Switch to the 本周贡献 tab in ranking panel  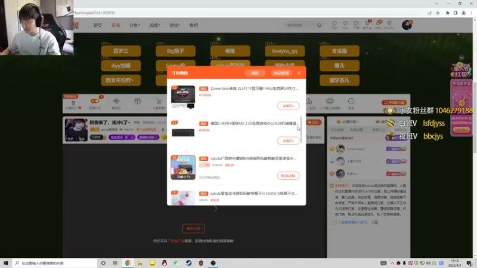[x=356, y=130]
